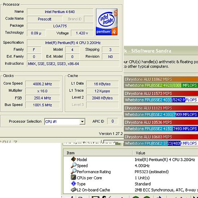
Task: Click the CPU icon beside CPUs per Core
Action: click(73, 177)
